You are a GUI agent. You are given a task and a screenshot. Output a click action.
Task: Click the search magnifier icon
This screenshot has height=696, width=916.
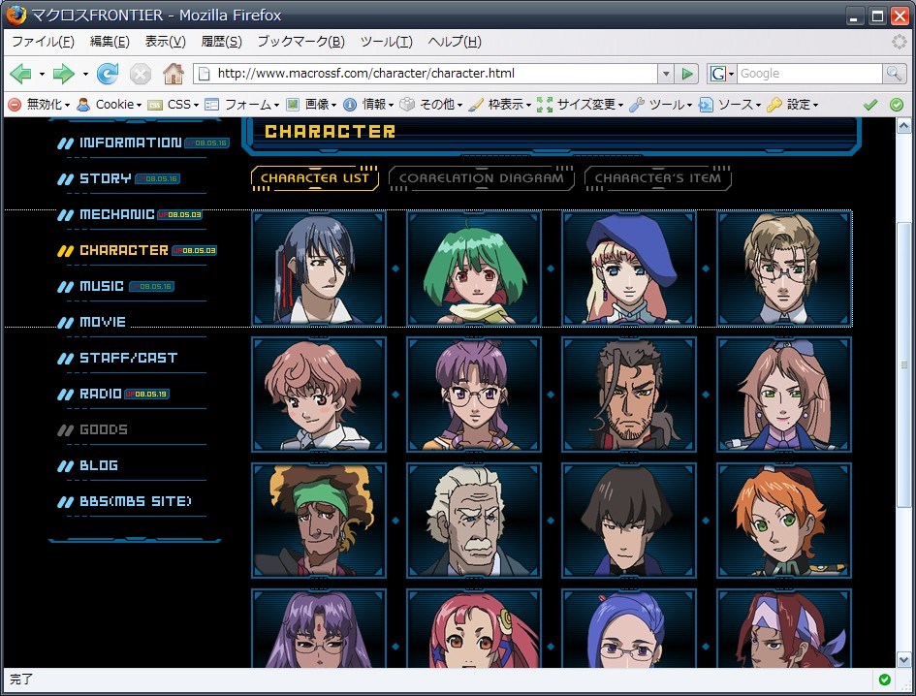(x=894, y=74)
